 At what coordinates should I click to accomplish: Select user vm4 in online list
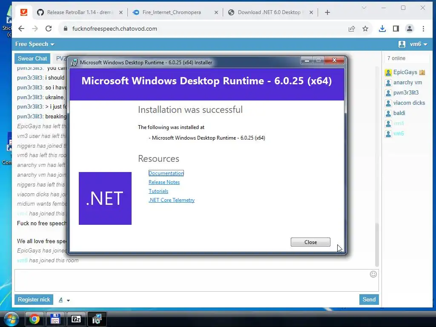pos(399,123)
